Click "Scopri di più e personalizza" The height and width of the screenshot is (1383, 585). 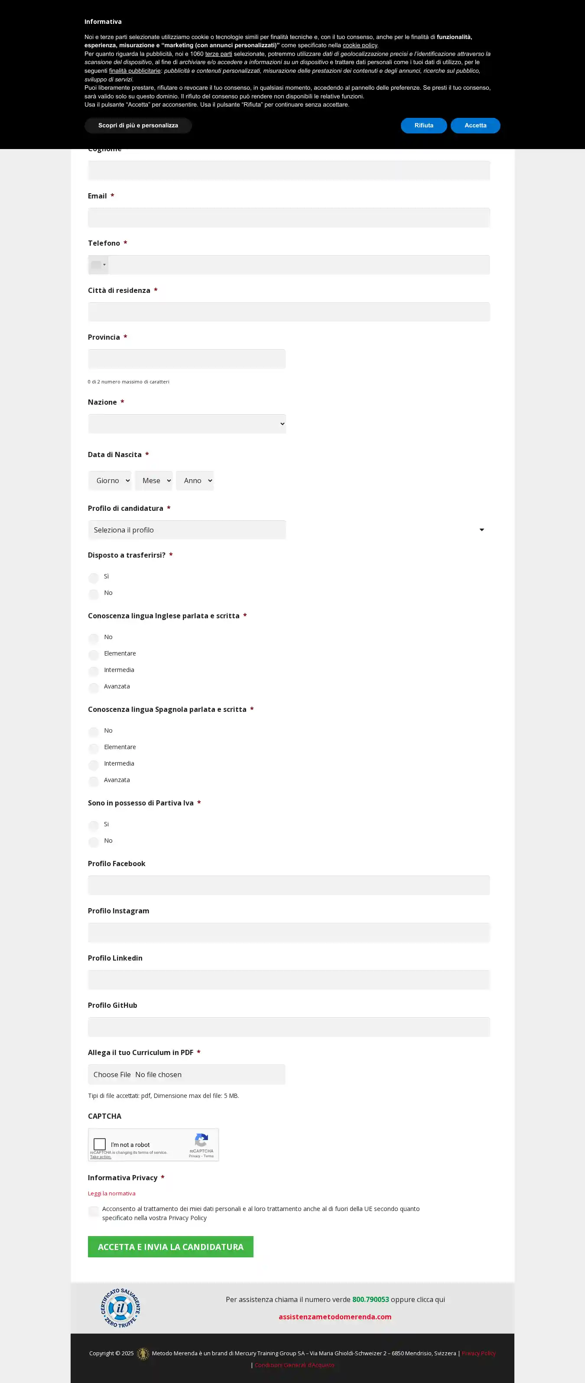pos(138,126)
